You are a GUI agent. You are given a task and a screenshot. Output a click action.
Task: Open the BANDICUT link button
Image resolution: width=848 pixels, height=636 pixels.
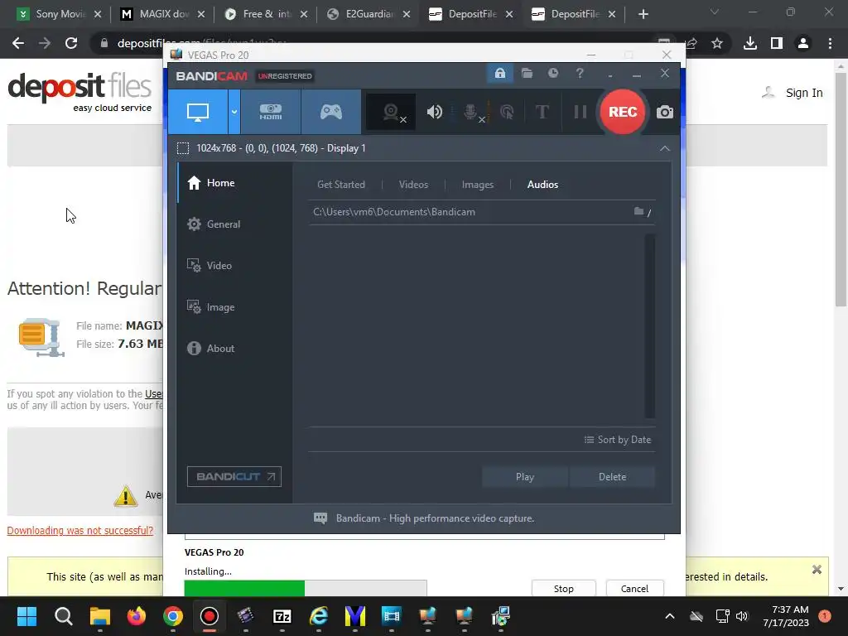tap(234, 476)
